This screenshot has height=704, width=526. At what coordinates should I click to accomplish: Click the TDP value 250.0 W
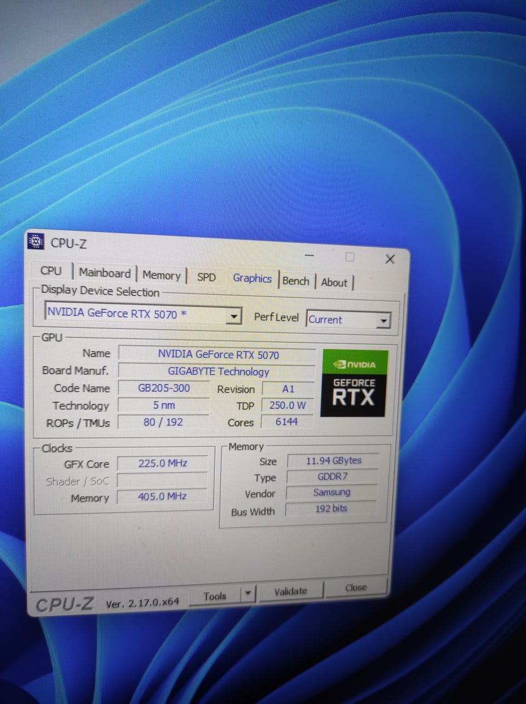[287, 405]
